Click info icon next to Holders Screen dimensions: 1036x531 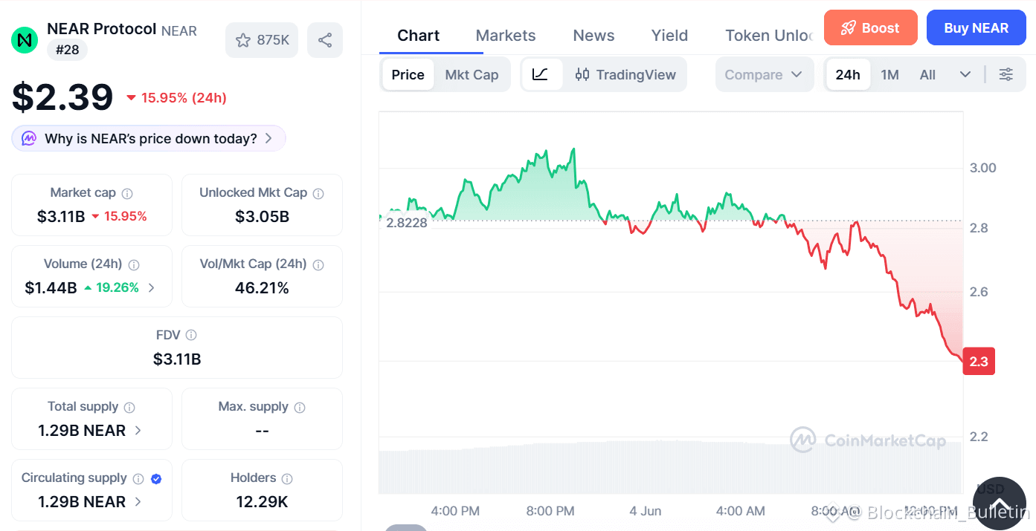point(287,478)
